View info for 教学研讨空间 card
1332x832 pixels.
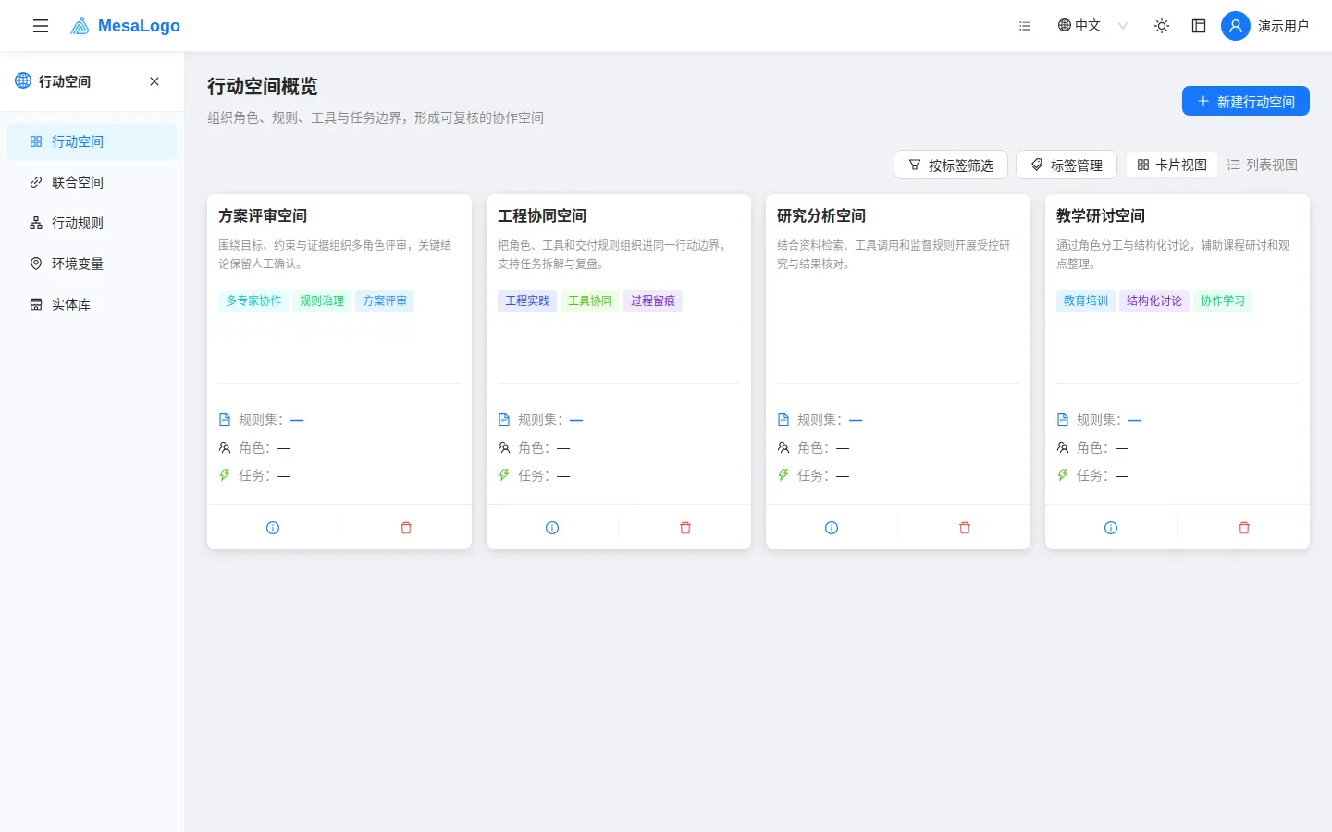[1111, 528]
